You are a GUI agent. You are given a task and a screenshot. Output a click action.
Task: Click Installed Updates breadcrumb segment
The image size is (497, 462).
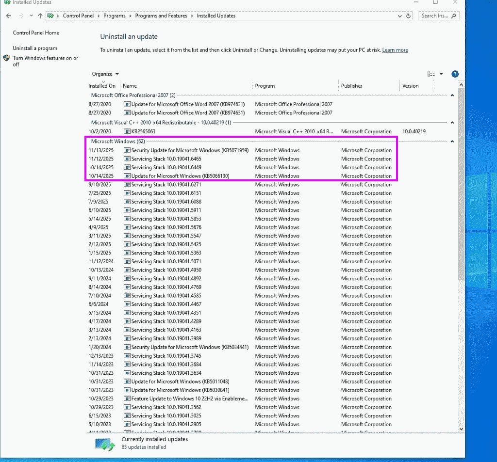(216, 16)
